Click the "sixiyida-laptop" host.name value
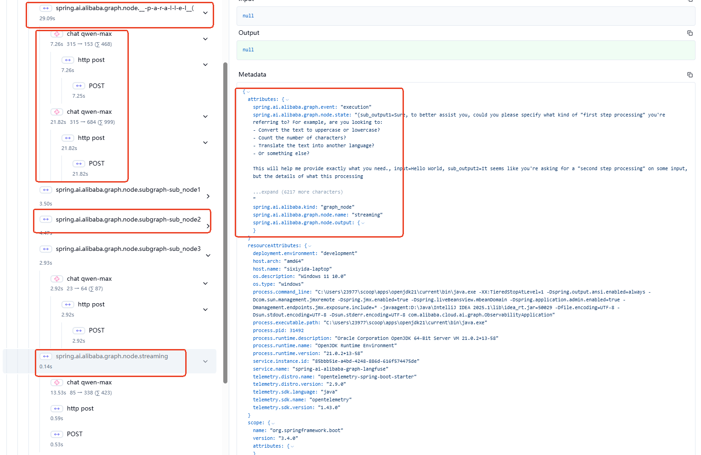Viewport: 701px width, 455px height. (308, 269)
